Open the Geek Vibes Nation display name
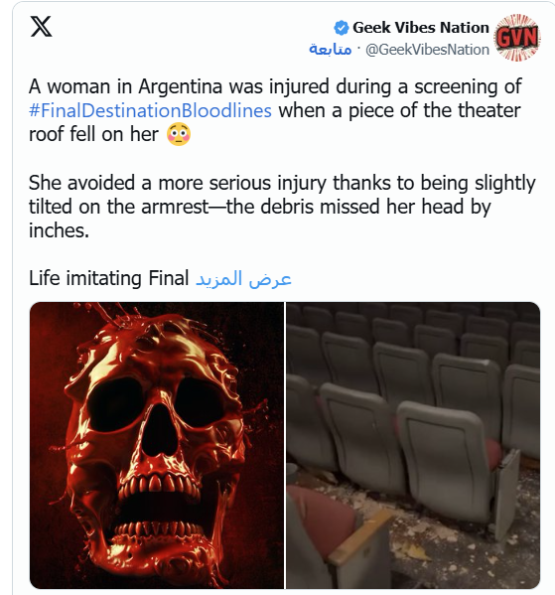The width and height of the screenshot is (555, 595). (x=421, y=28)
